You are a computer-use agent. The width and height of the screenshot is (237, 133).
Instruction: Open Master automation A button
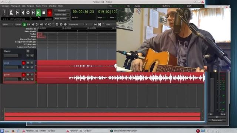(x=28, y=55)
